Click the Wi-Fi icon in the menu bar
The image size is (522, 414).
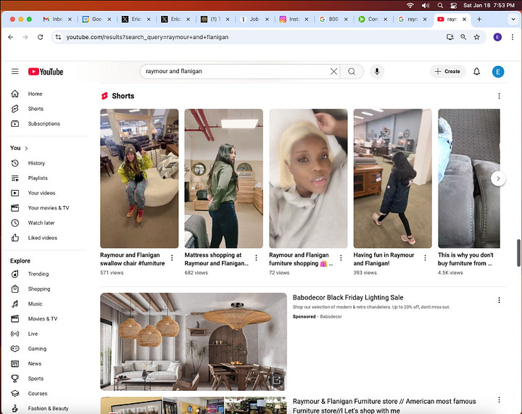[x=410, y=5]
